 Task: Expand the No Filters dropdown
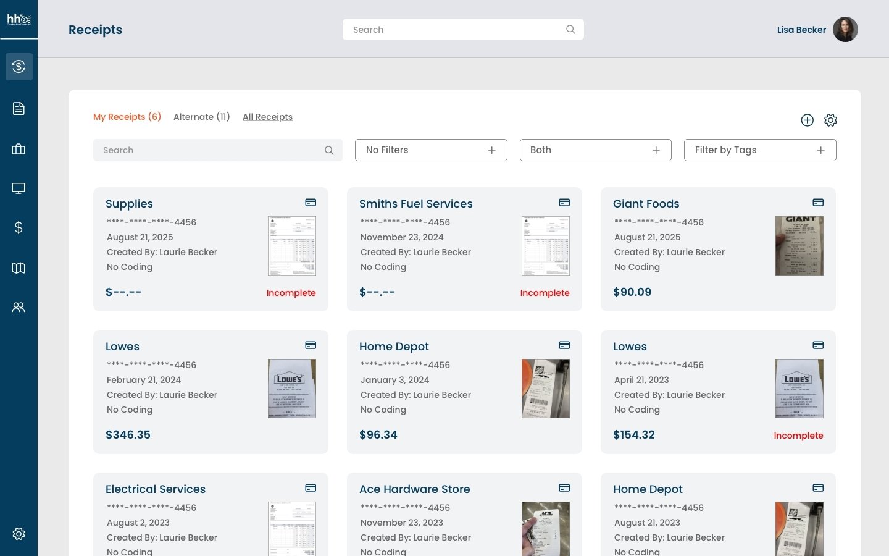431,150
